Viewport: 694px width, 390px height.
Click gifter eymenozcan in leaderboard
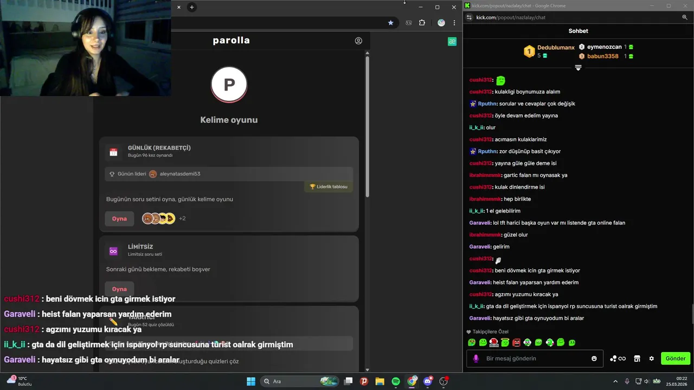click(x=604, y=47)
